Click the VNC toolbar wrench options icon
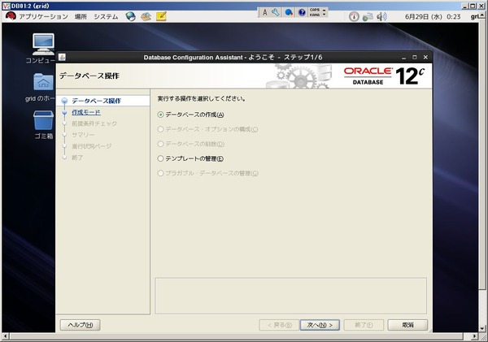This screenshot has height=342, width=488. (276, 12)
